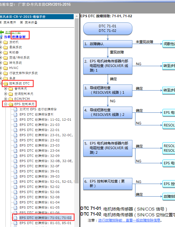Expand the ECM/PCM tree node
The image size is (175, 227).
(5, 99)
